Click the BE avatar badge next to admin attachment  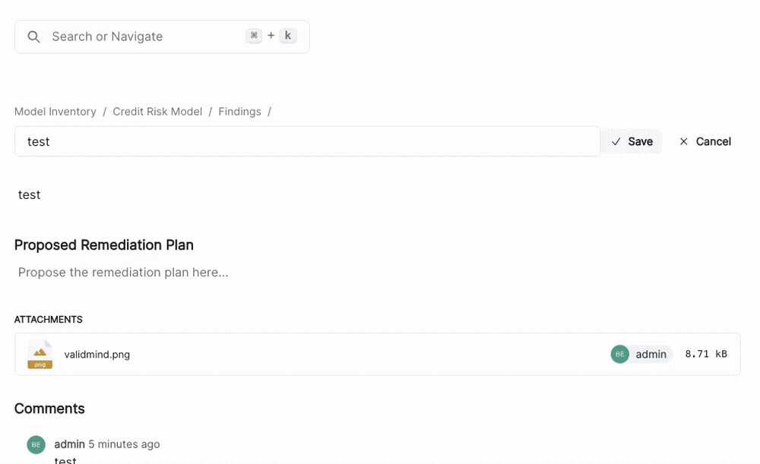coord(619,354)
